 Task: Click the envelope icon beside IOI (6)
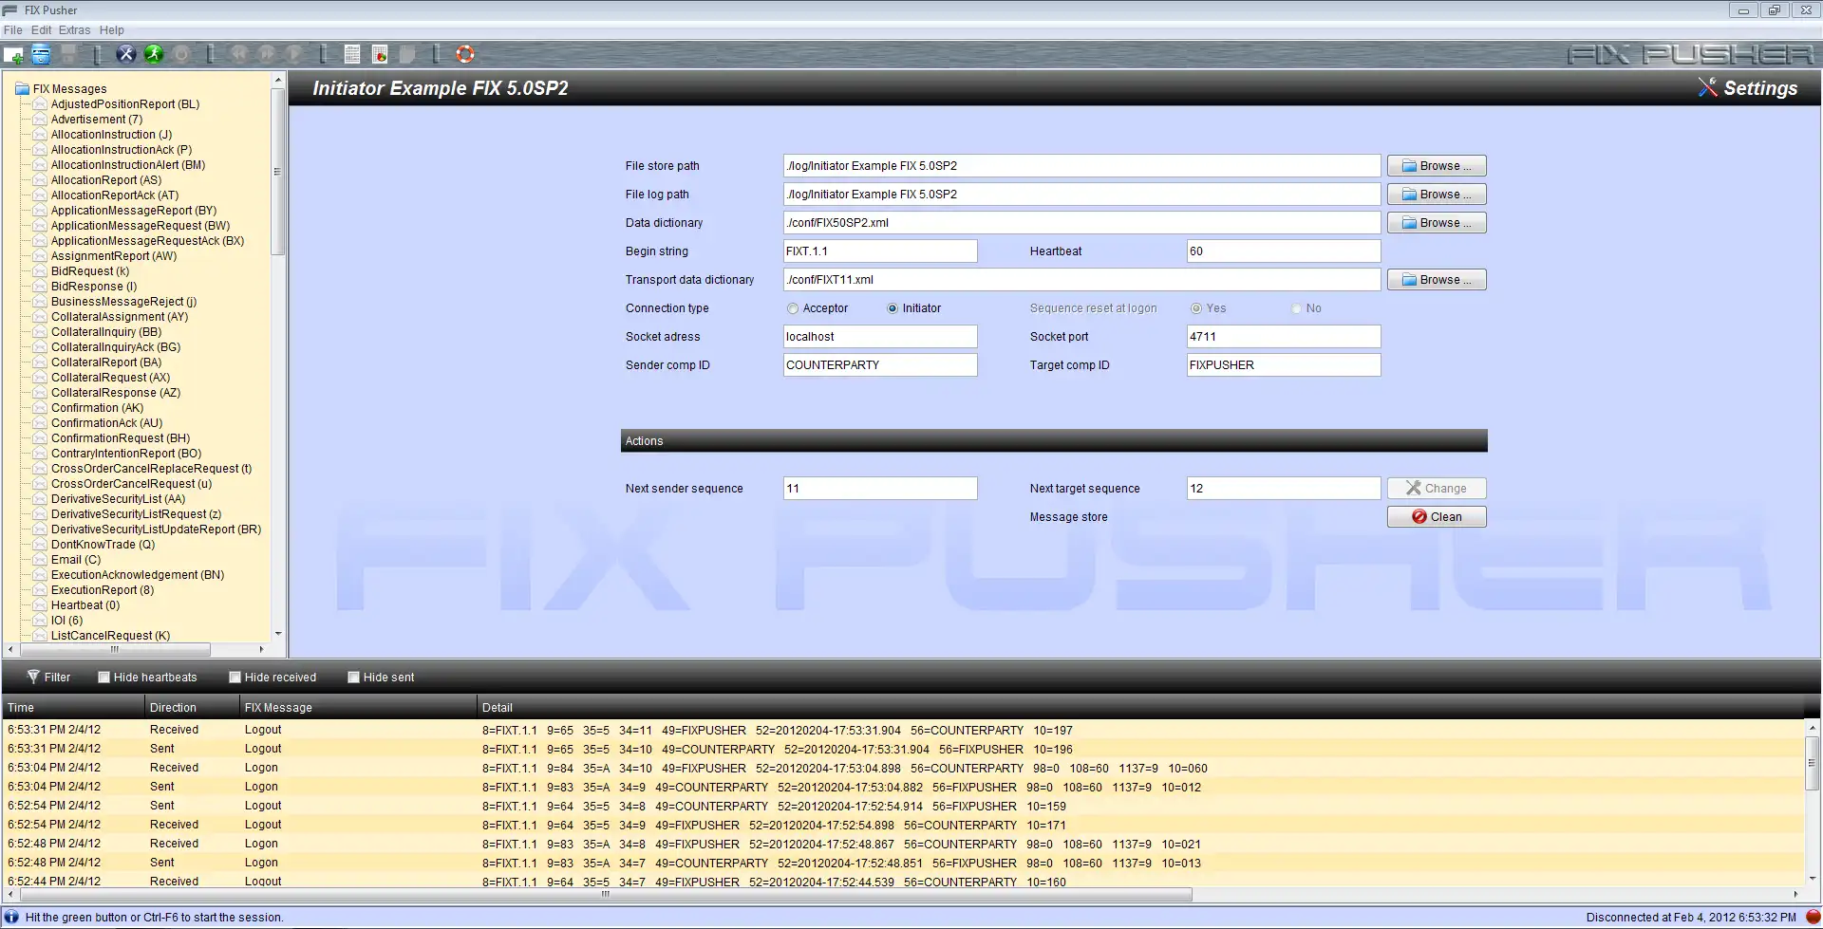[40, 621]
